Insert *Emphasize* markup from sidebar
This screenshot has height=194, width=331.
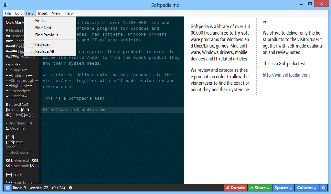pos(16,70)
